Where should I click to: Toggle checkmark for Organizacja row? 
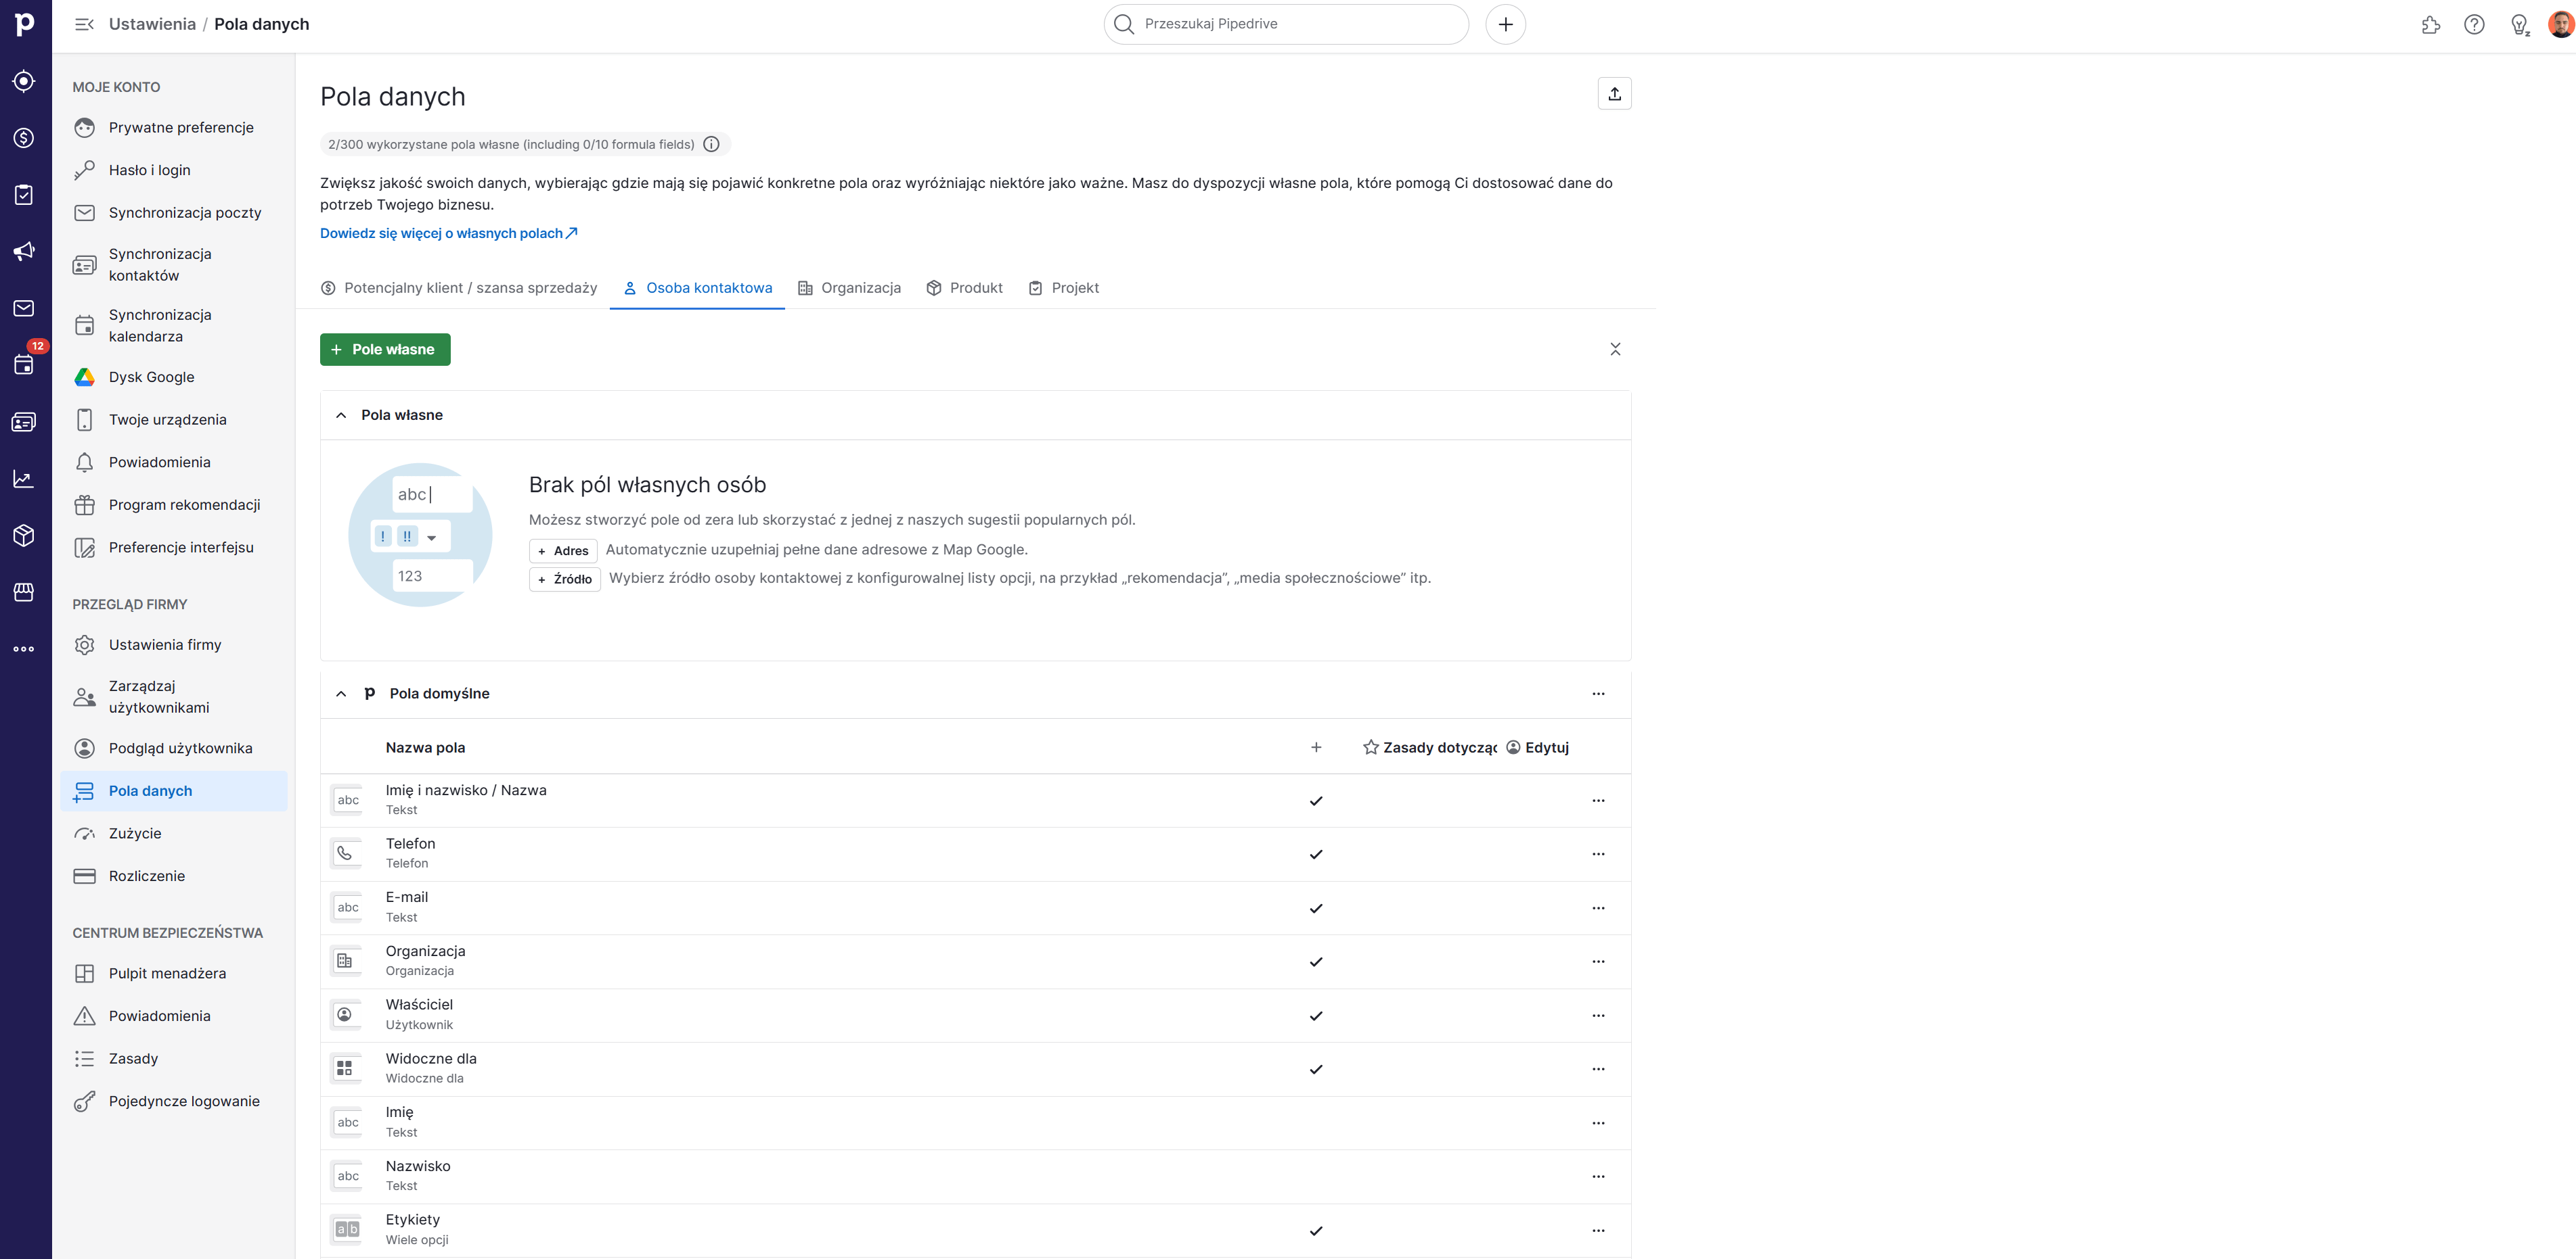pos(1316,962)
